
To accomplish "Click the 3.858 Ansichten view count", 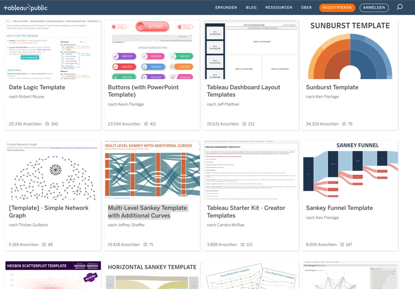I will pos(222,244).
